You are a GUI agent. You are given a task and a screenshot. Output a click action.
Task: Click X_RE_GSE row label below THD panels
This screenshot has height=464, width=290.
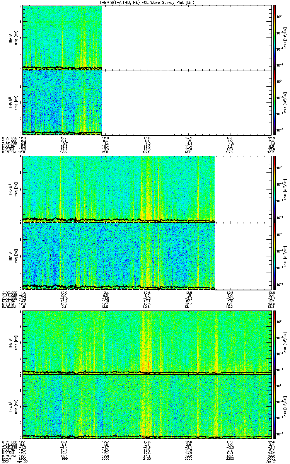[x=9, y=293]
